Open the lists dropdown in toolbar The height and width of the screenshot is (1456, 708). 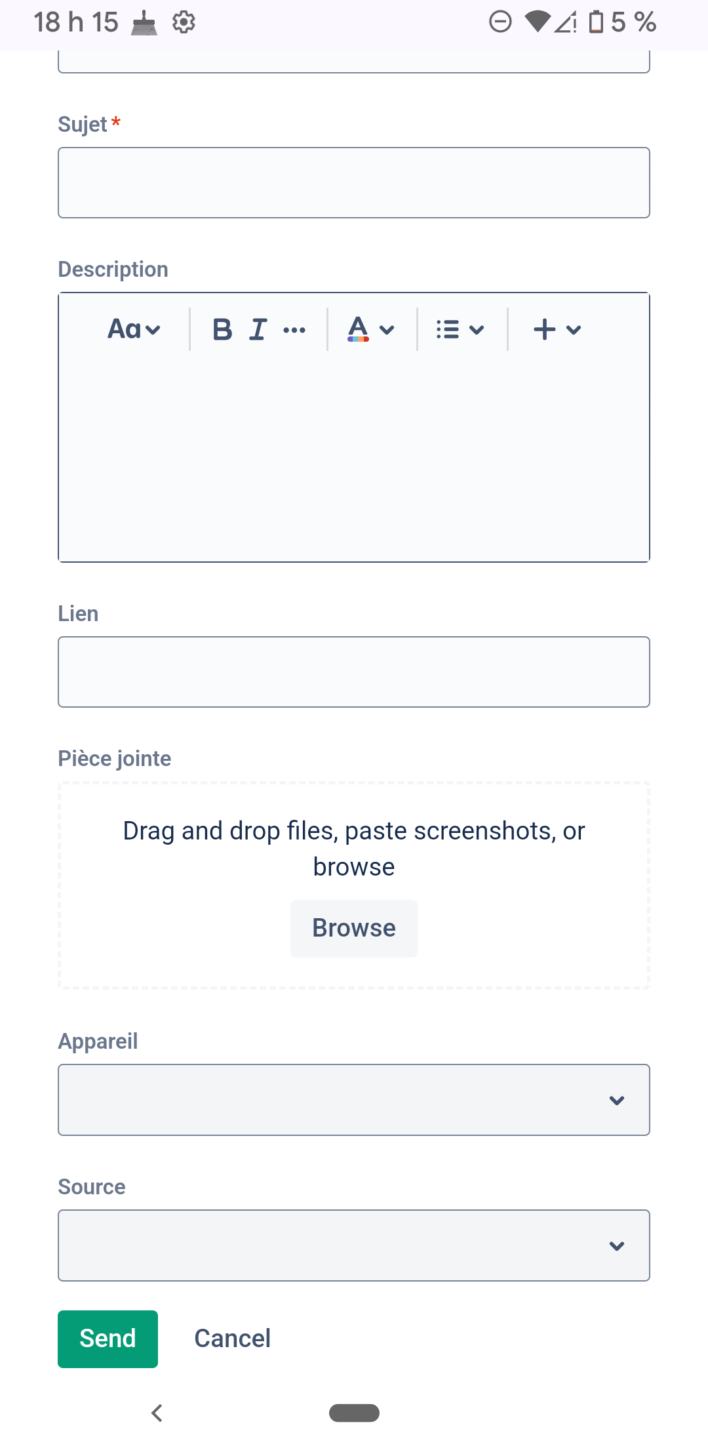click(460, 329)
